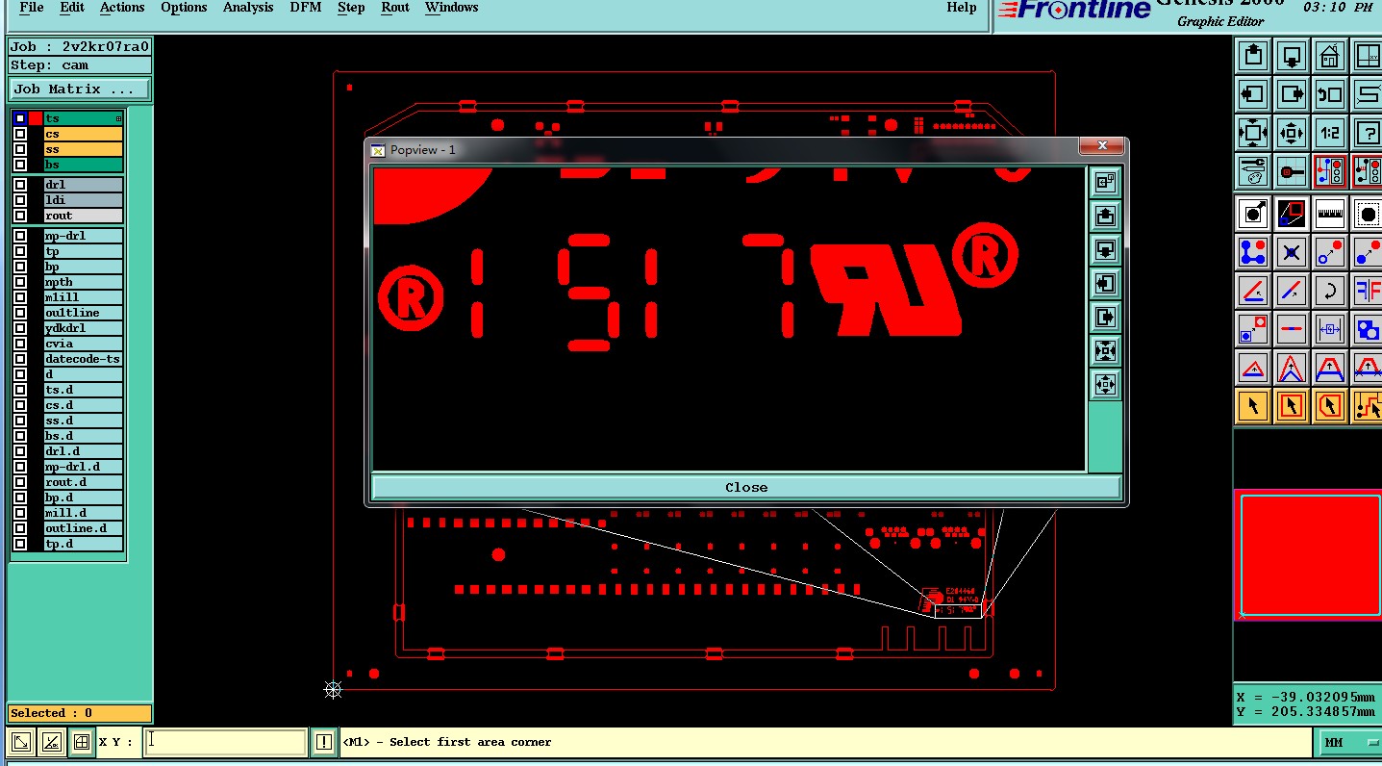Select the small red triangle edit icon
This screenshot has width=1382, height=766.
tap(1253, 368)
